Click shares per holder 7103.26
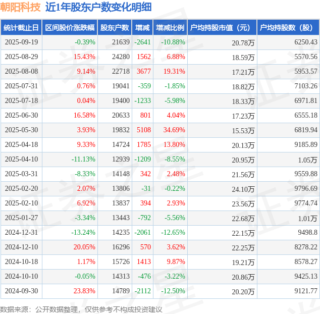The height and width of the screenshot is (314, 320). click(x=306, y=86)
